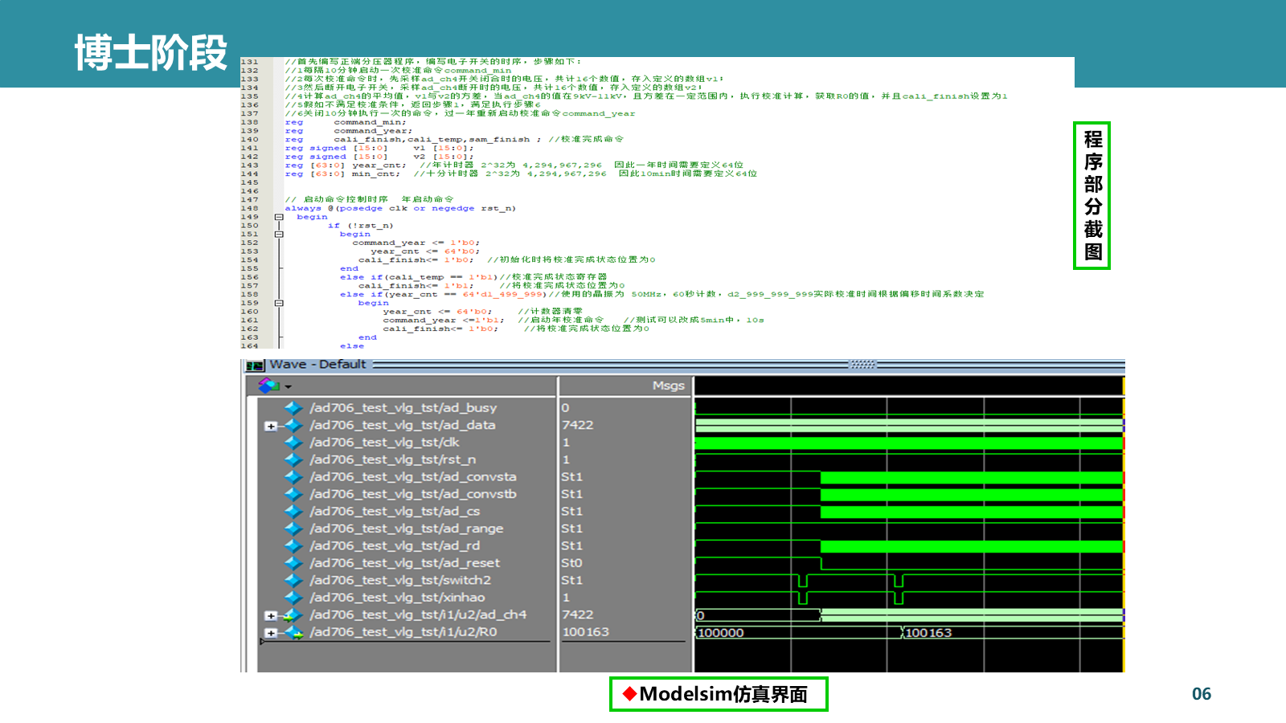Click the Wave window title icon
The width and height of the screenshot is (1286, 723).
(255, 366)
